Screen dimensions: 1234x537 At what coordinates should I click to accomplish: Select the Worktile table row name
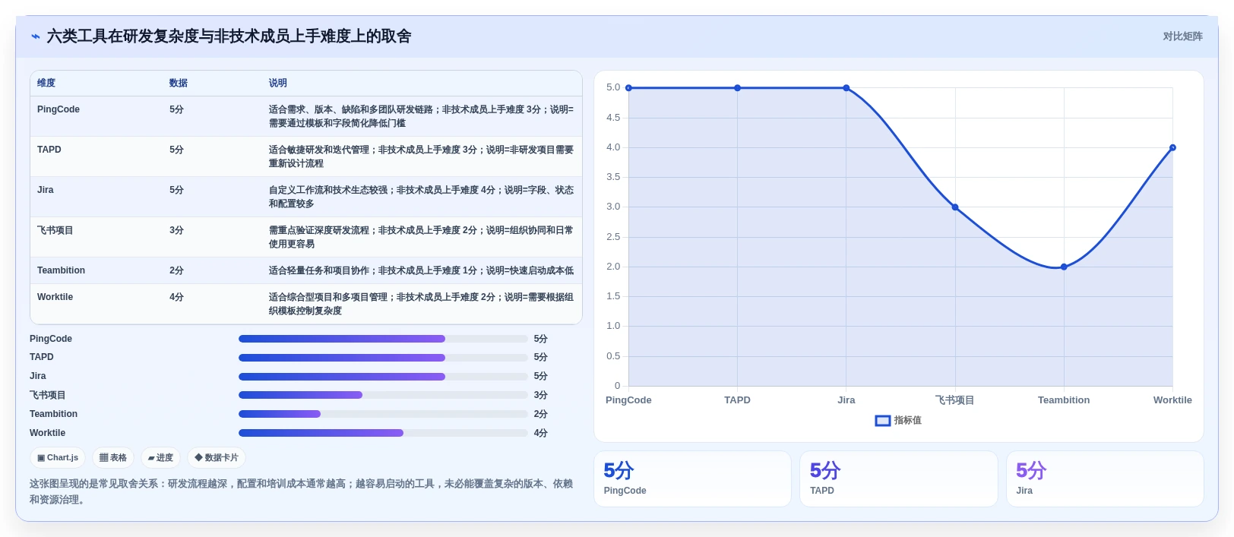tap(55, 297)
